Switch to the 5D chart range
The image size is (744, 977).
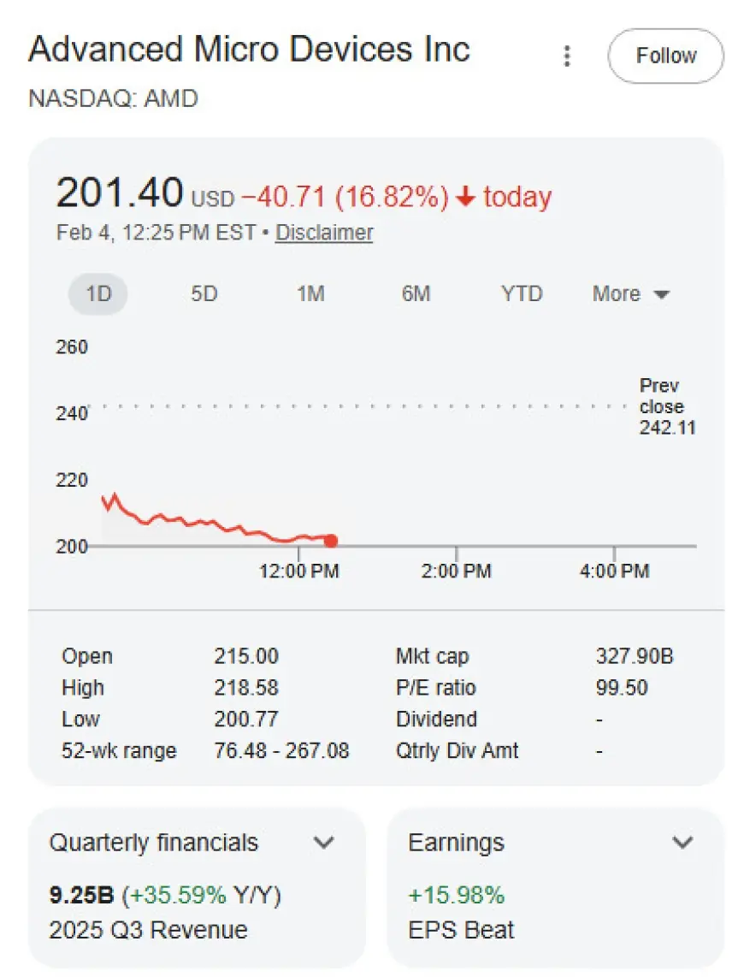pyautogui.click(x=204, y=294)
